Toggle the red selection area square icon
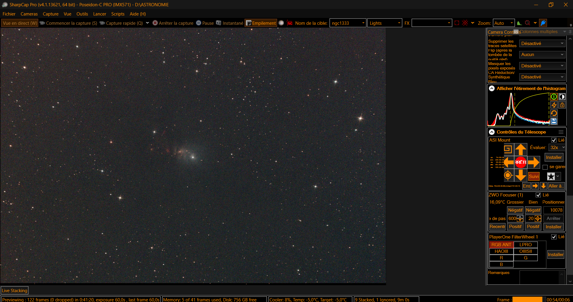This screenshot has width=573, height=302. coord(457,23)
